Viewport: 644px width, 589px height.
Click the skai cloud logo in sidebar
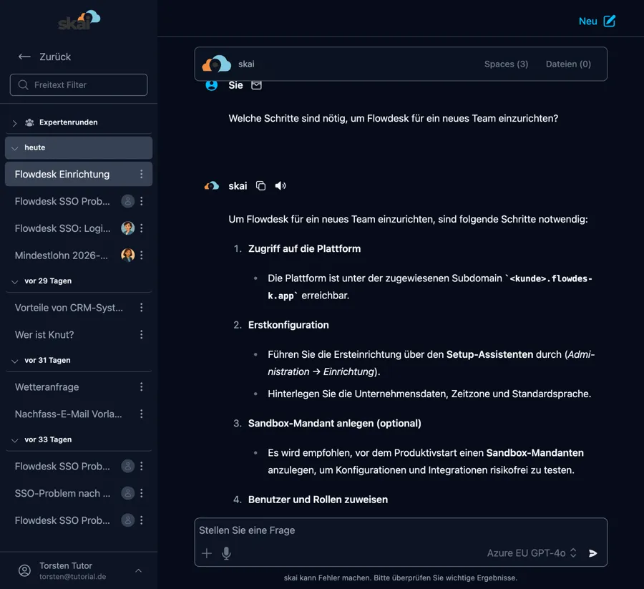[79, 21]
